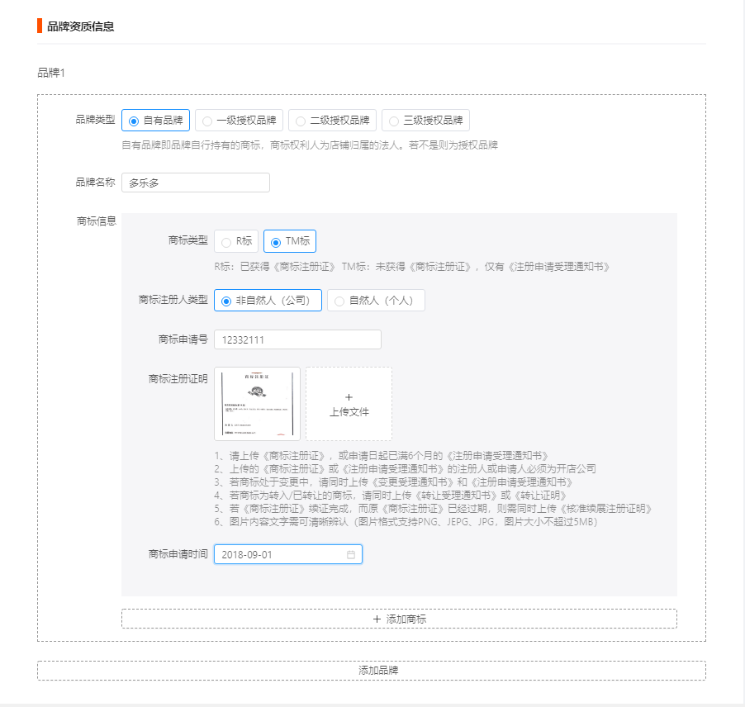Open the 商标申请时间 date field
The width and height of the screenshot is (745, 707).
[x=288, y=554]
